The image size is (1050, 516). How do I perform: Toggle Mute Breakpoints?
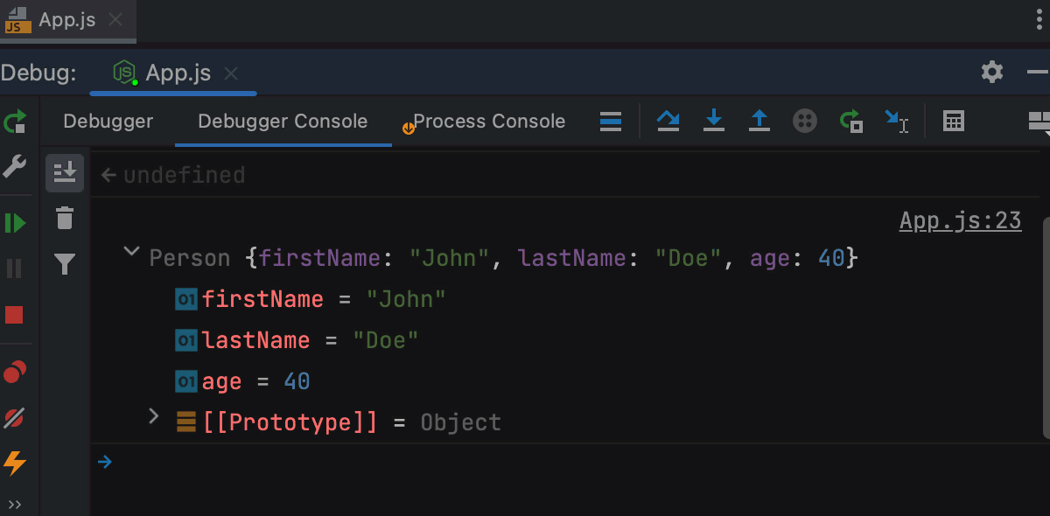click(15, 418)
